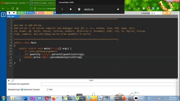Open the Windows Start menu
The height and width of the screenshot is (101, 180).
pos(4,98)
